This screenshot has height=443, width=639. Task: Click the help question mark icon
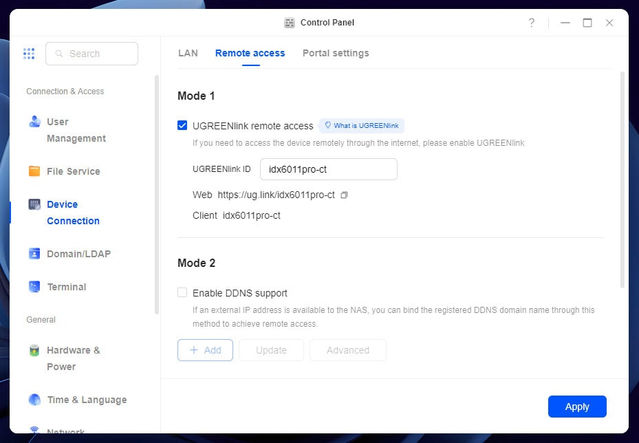coord(531,23)
